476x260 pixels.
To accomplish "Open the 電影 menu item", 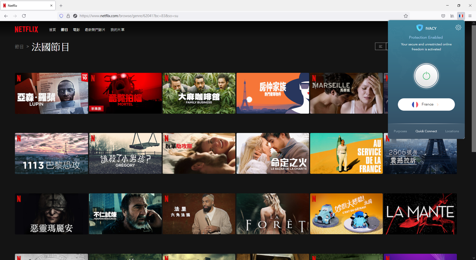I will click(77, 30).
